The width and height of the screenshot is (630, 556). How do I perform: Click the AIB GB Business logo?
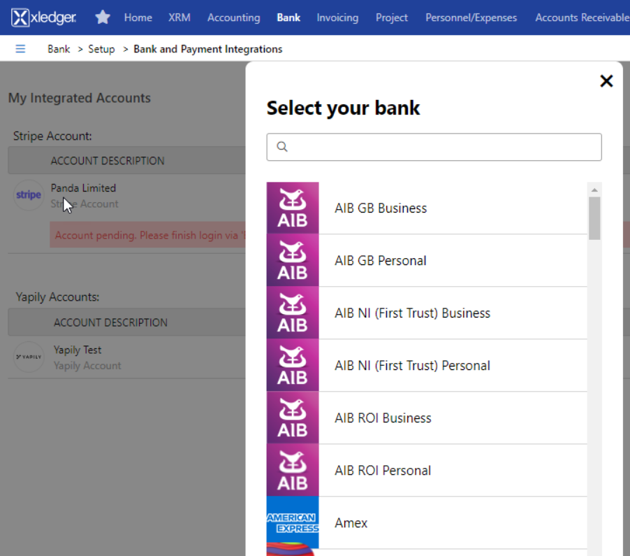point(293,208)
